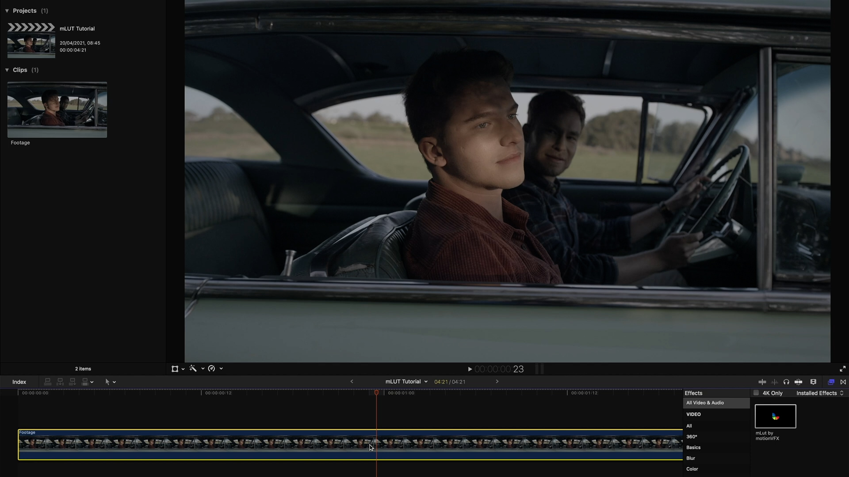
Task: Open the clip appearance filmstrip icon
Action: click(x=813, y=382)
